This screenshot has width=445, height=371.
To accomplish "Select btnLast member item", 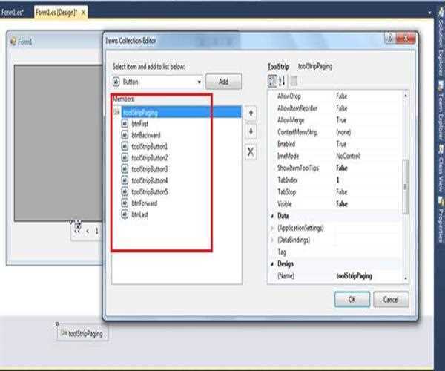I will tap(141, 214).
